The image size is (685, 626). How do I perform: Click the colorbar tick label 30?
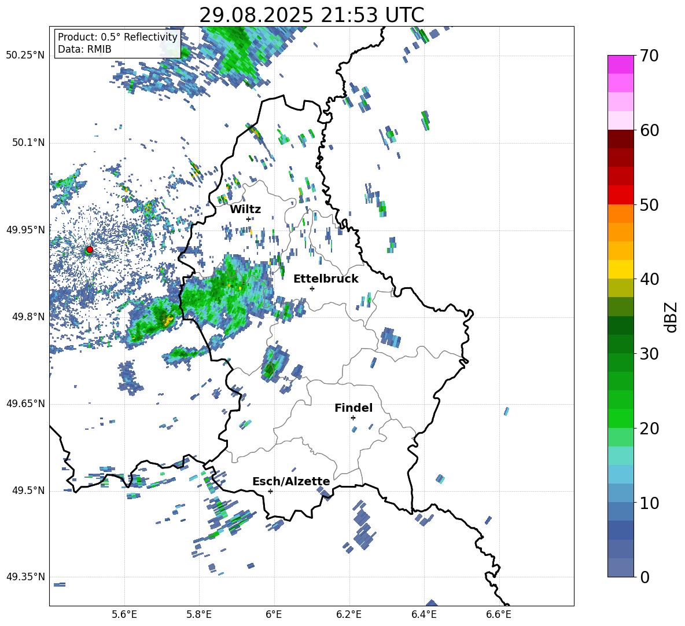click(649, 354)
